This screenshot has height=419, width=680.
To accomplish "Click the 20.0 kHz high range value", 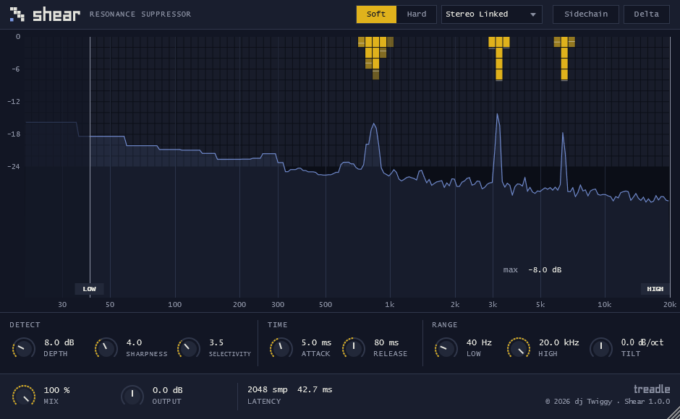I will [558, 342].
